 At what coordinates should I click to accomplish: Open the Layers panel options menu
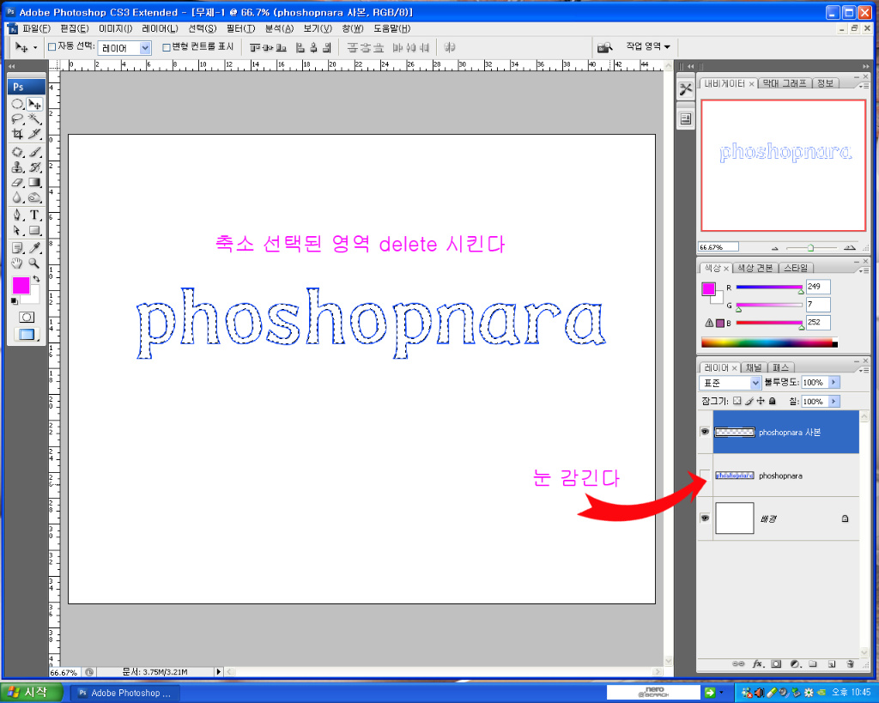(x=864, y=370)
